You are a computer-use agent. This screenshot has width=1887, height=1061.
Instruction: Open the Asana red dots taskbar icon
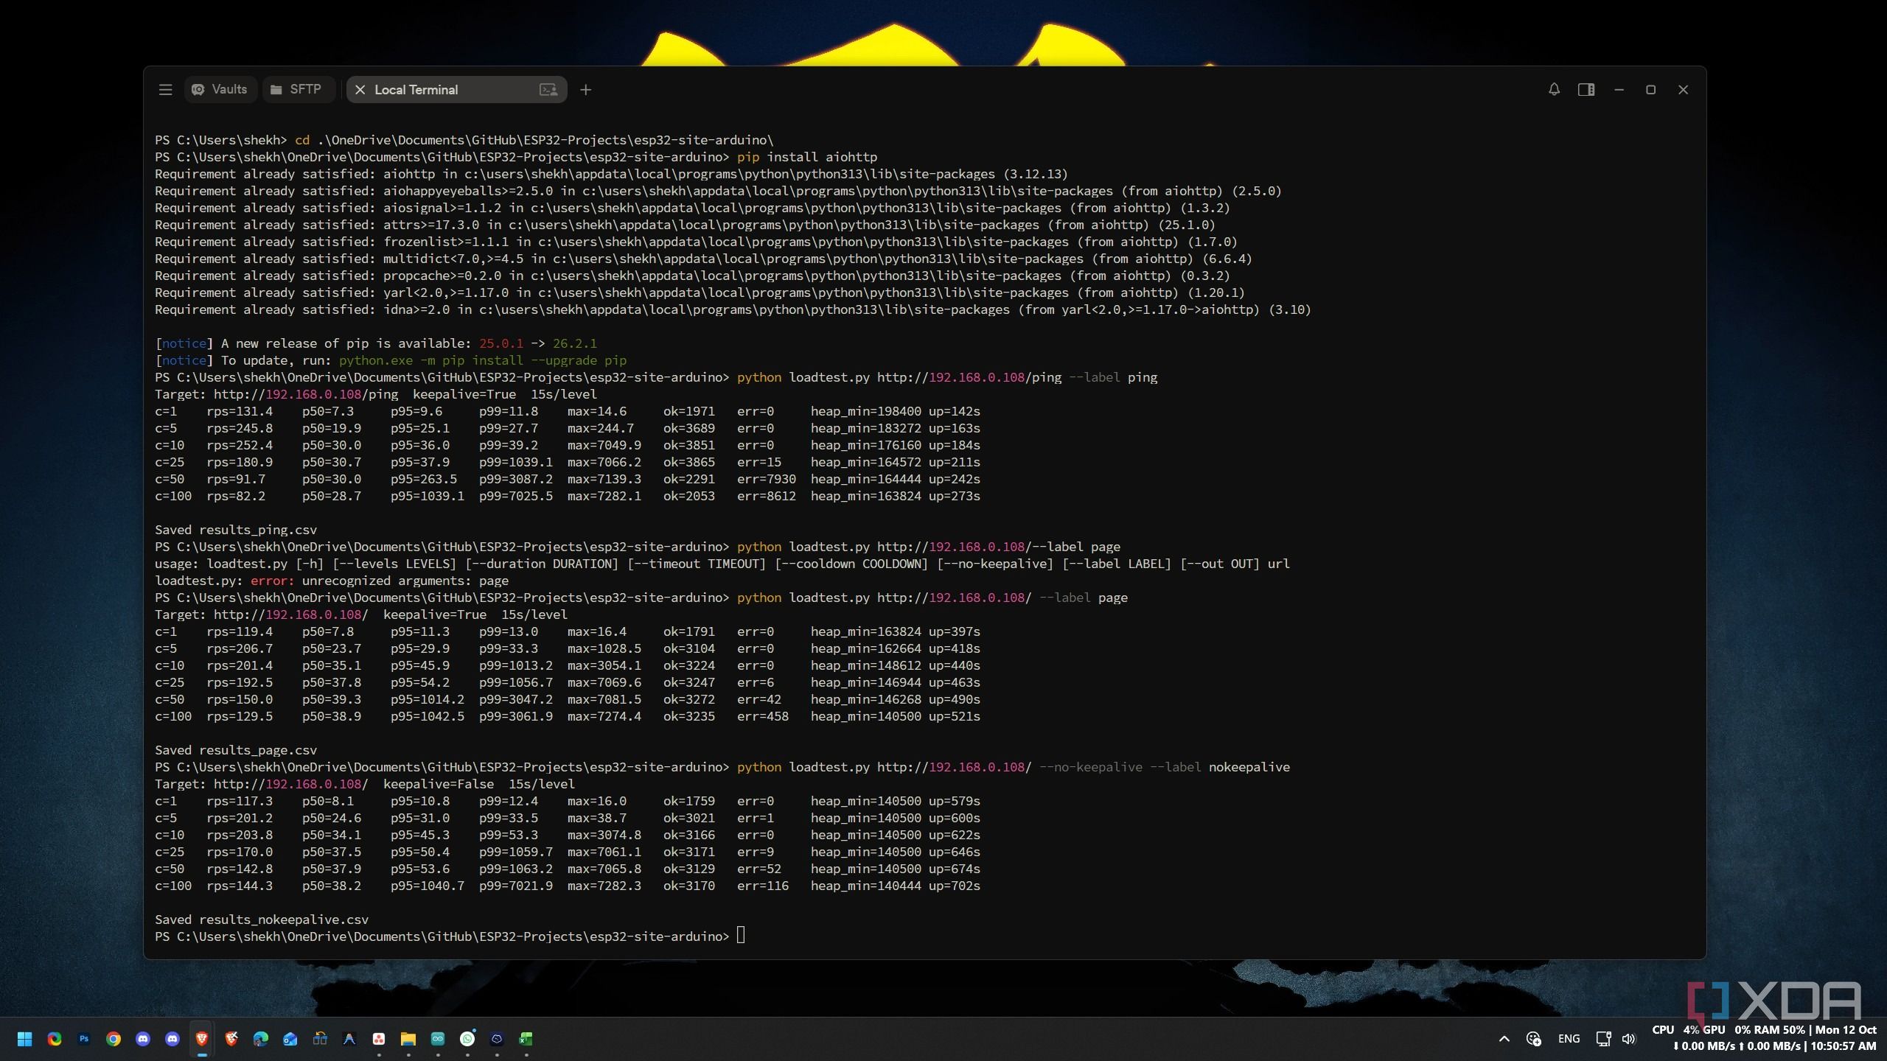(x=379, y=1039)
